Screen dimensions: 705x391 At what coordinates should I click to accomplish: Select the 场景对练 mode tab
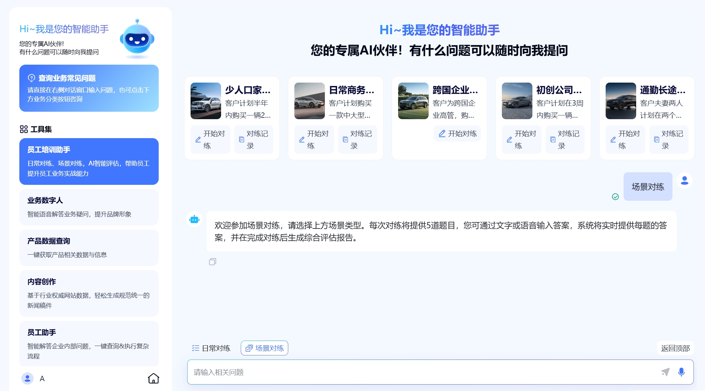coord(265,348)
